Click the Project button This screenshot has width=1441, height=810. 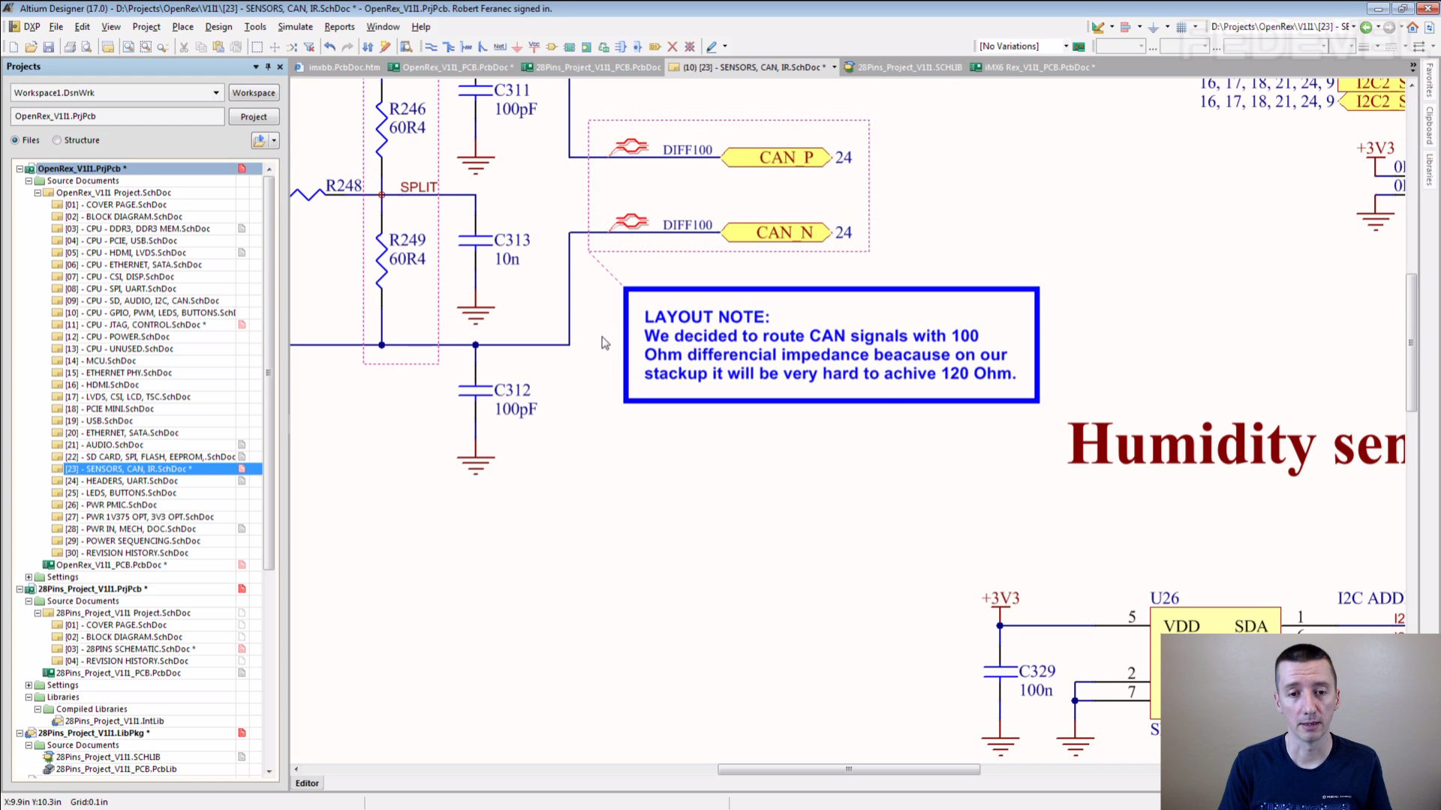coord(254,117)
